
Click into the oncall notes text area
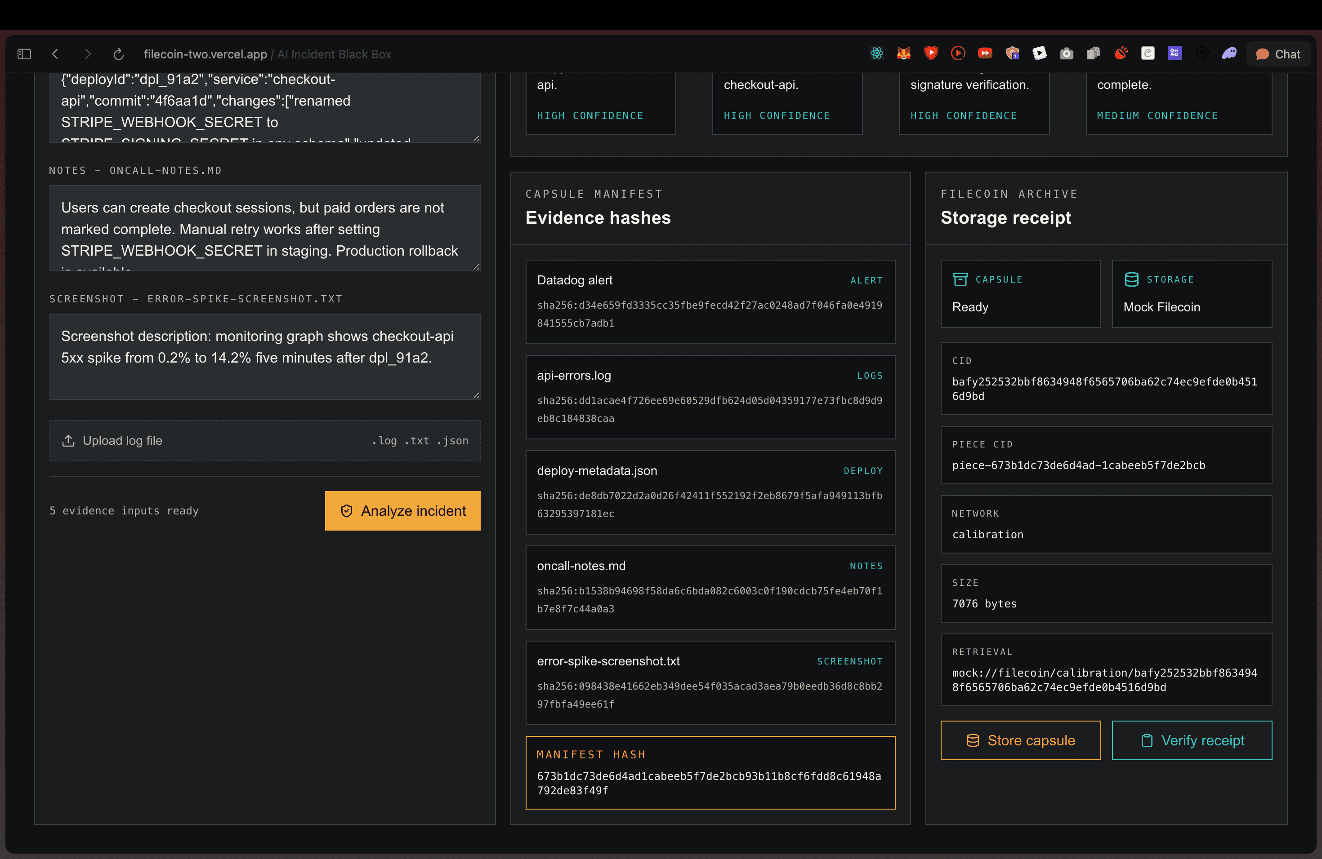[265, 228]
